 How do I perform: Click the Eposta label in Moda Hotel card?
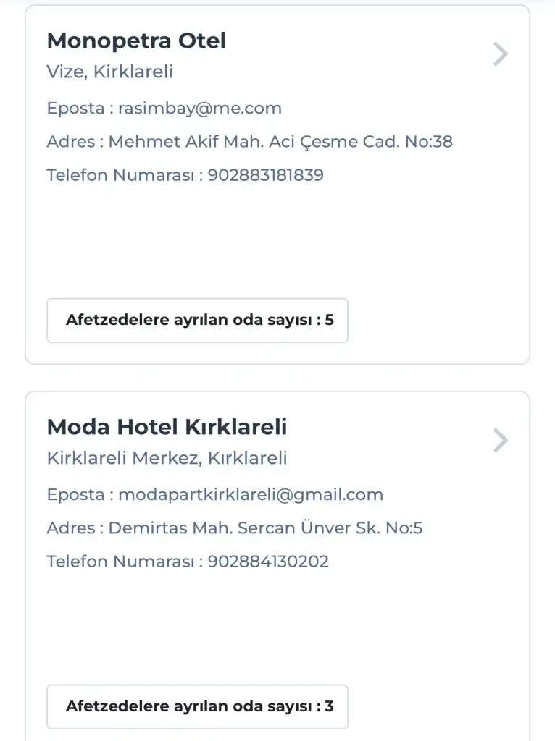(x=75, y=495)
